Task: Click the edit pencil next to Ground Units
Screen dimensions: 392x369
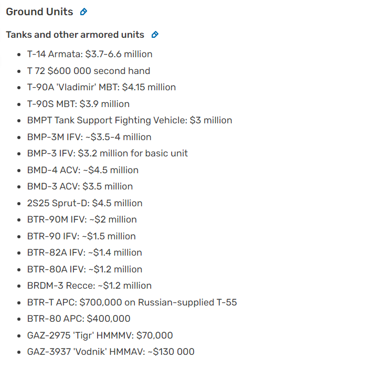Action: tap(84, 12)
